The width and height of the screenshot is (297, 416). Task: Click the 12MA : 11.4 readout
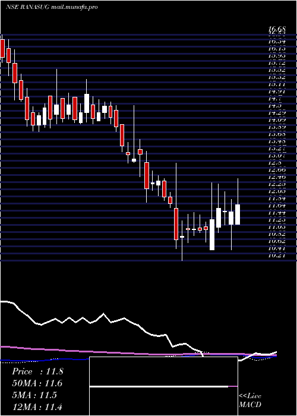pyautogui.click(x=37, y=406)
